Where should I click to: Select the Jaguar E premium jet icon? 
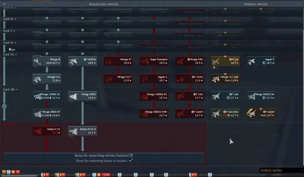click(251, 61)
